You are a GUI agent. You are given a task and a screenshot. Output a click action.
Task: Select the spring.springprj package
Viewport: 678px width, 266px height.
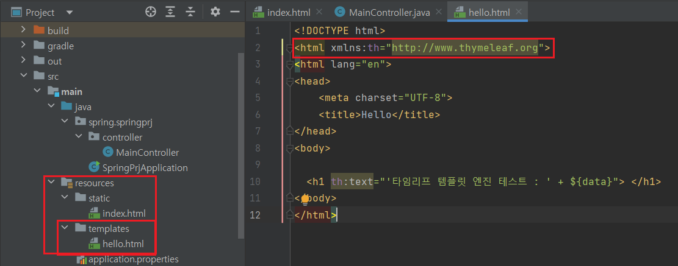click(x=121, y=122)
